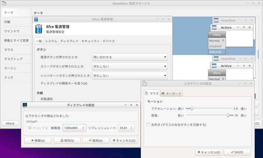Image resolution: width=263 pixels, height=158 pixels.
Task: Select 外観 in Openbox sidebar
Action: pyautogui.click(x=16, y=22)
